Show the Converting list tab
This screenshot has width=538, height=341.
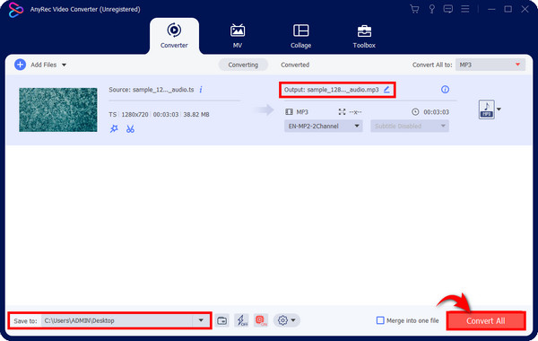coord(243,65)
